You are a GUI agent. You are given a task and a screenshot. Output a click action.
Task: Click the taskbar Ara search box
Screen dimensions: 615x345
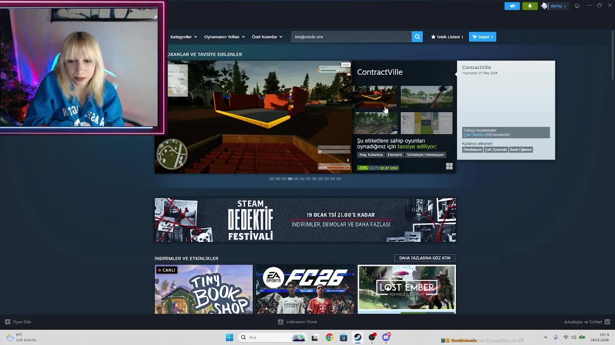click(x=272, y=337)
